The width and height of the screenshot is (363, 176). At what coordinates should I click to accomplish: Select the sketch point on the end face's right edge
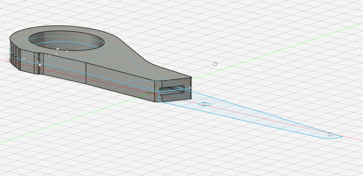[x=190, y=88]
